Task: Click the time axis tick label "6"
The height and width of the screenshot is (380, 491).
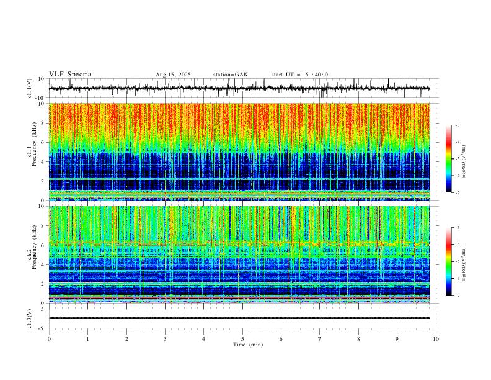Action: 281,339
